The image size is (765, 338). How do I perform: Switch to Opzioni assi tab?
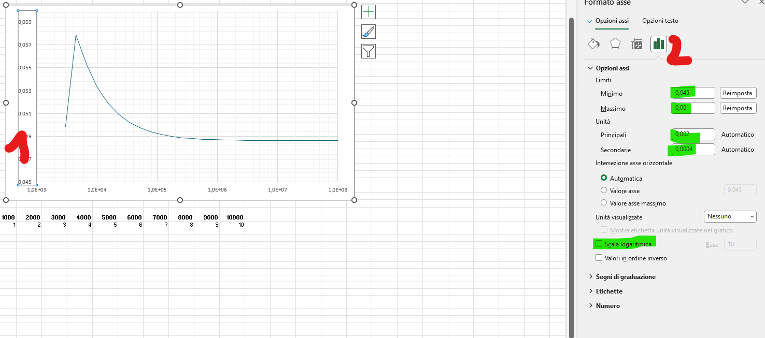(612, 21)
